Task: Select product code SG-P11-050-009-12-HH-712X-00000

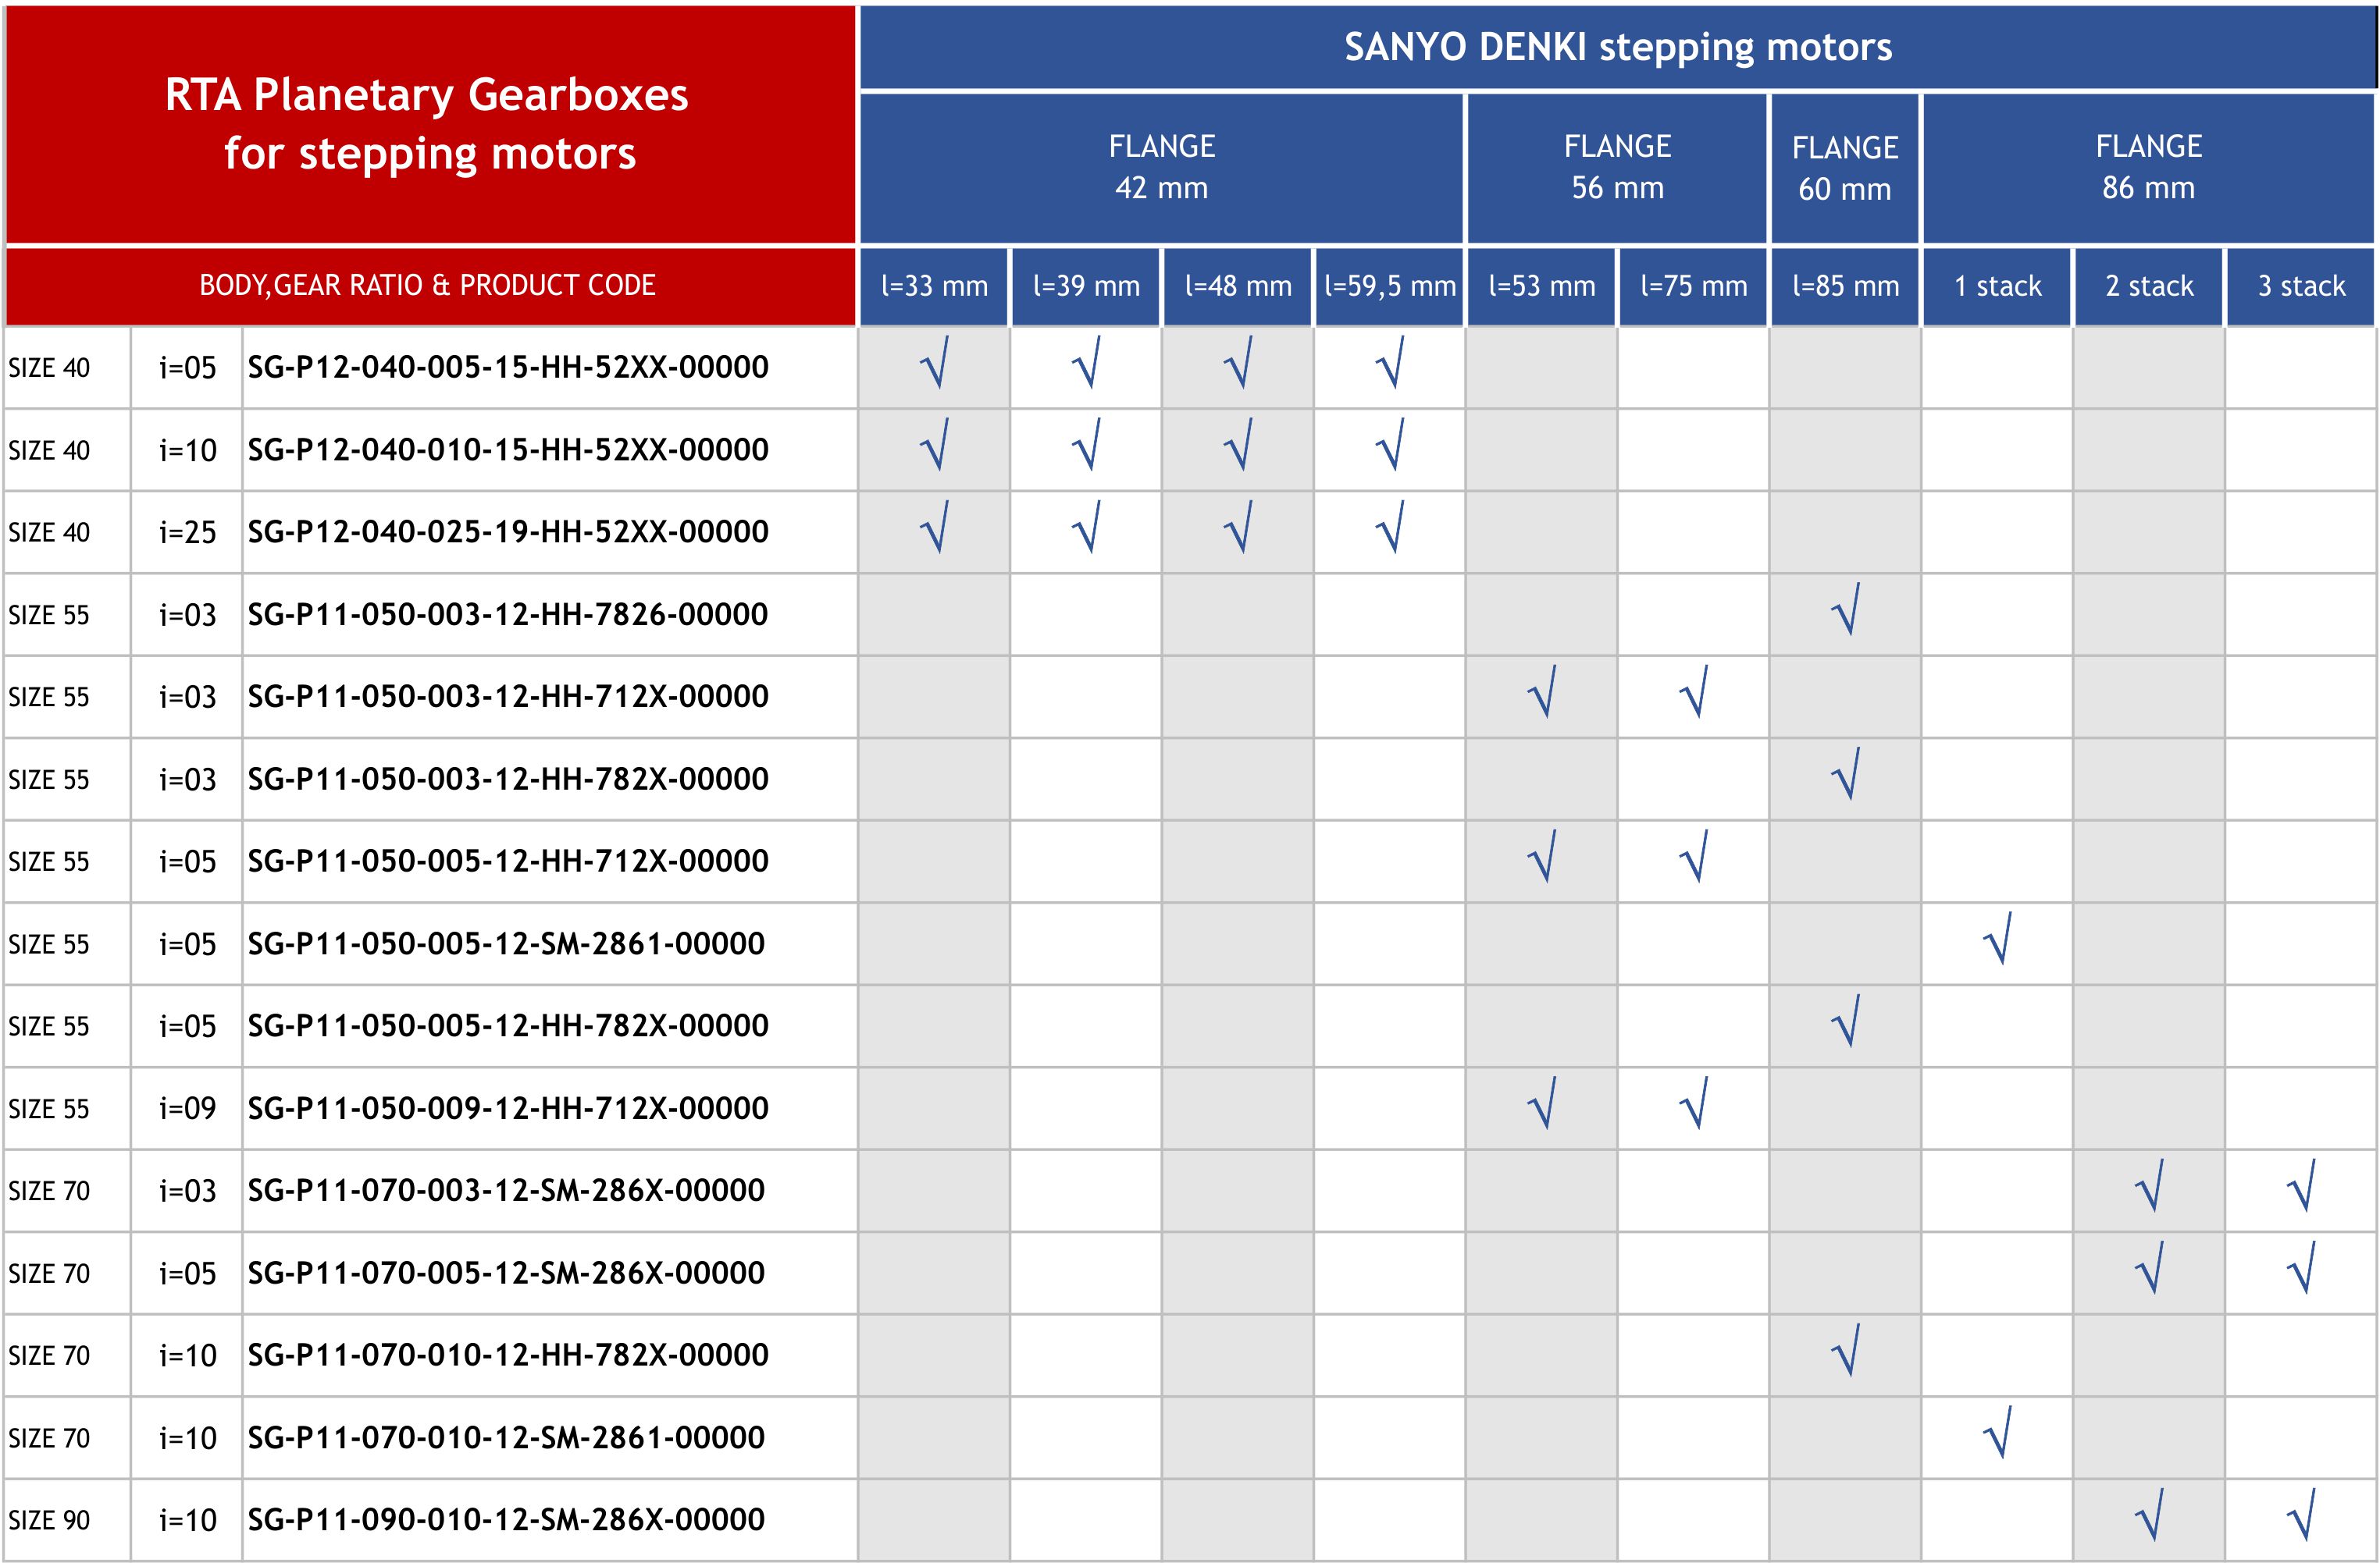Action: (x=508, y=1108)
